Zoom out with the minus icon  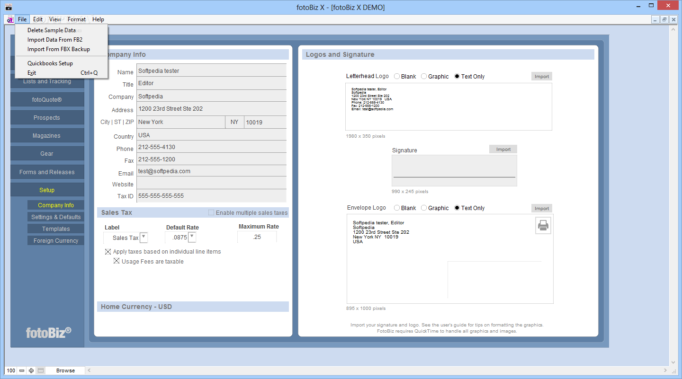(22, 370)
